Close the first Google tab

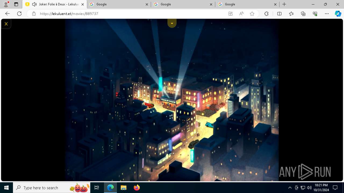coord(147,4)
